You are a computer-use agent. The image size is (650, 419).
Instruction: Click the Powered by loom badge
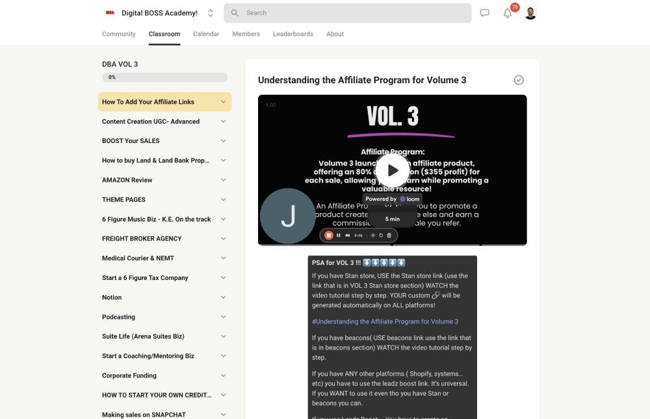tap(392, 199)
